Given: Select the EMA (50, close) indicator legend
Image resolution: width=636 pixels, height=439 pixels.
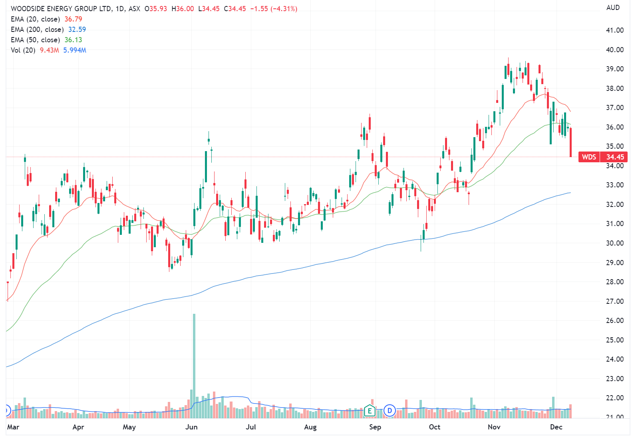Looking at the screenshot, I should pos(35,40).
